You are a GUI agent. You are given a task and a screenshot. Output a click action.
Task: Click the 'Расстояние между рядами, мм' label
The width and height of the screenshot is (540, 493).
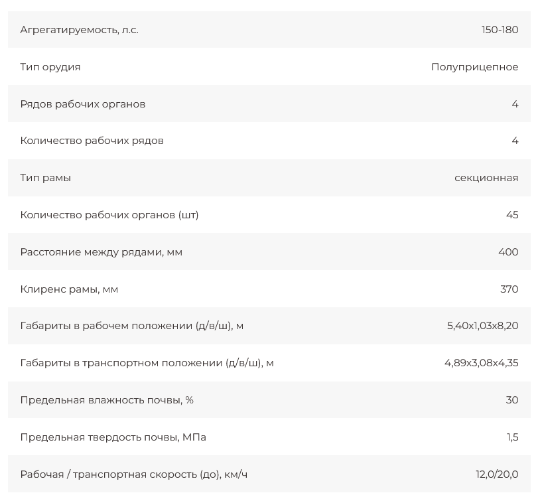[101, 252]
